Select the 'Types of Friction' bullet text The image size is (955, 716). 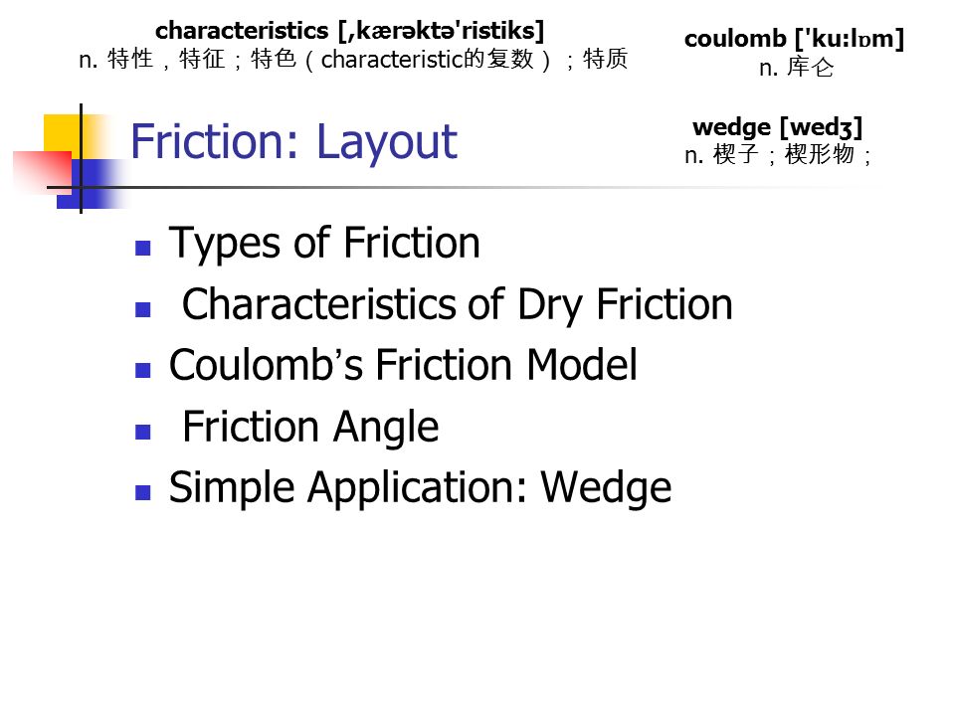tap(324, 244)
